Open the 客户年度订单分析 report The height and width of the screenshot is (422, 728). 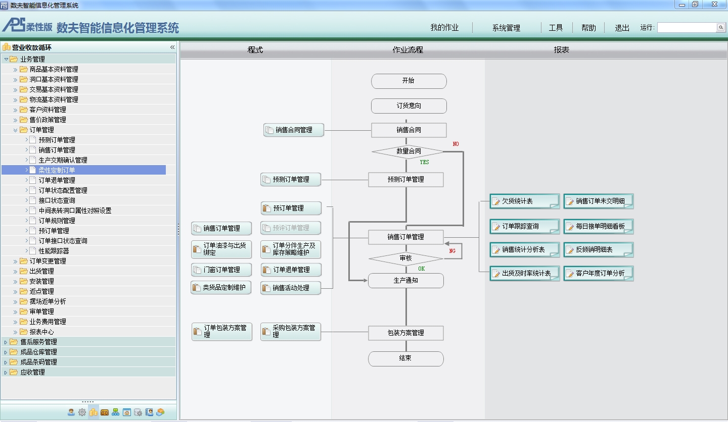coord(599,273)
